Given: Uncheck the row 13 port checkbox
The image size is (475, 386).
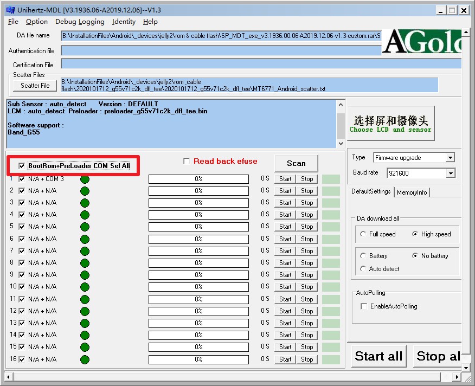Looking at the screenshot, I should click(x=22, y=323).
